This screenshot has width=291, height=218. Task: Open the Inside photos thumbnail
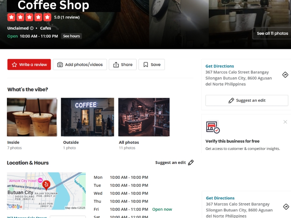(32, 117)
